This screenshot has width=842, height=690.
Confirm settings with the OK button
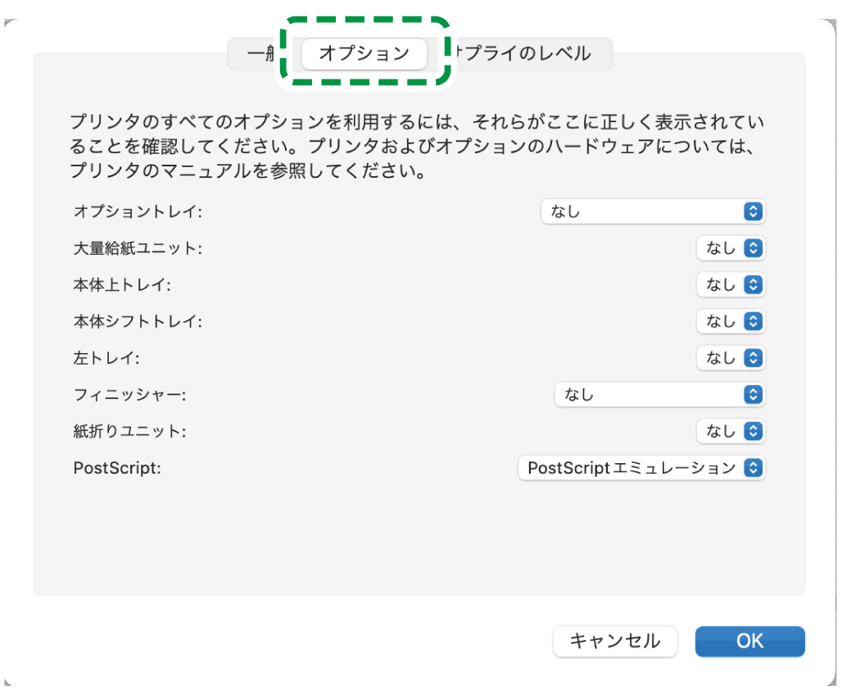click(749, 642)
